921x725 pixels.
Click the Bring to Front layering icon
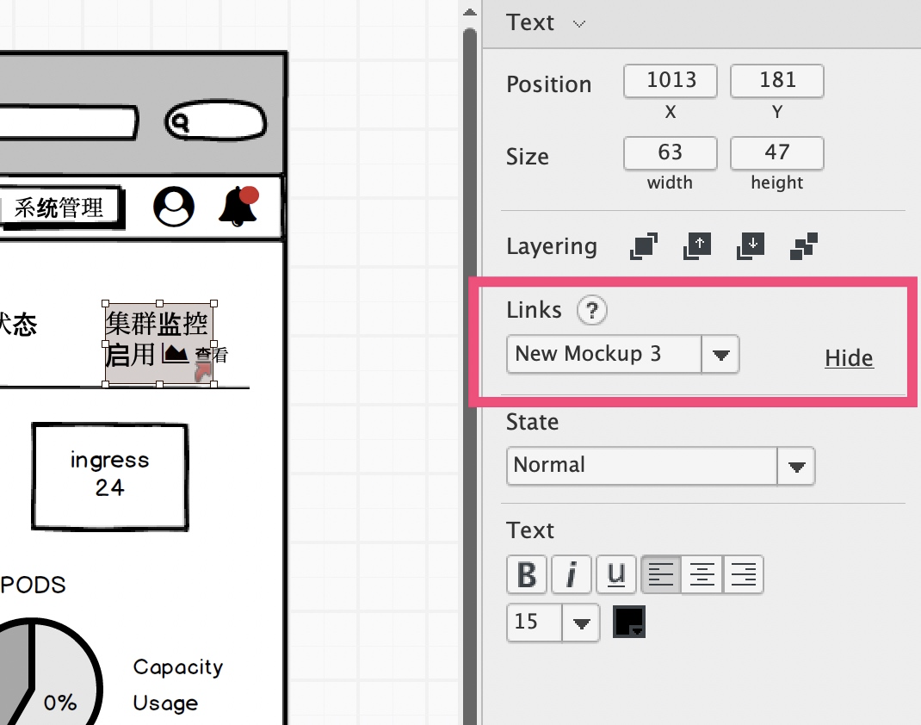[644, 245]
